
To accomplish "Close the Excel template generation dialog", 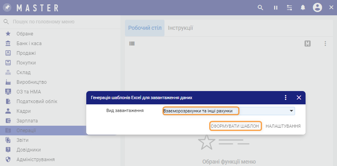I will coord(299,98).
